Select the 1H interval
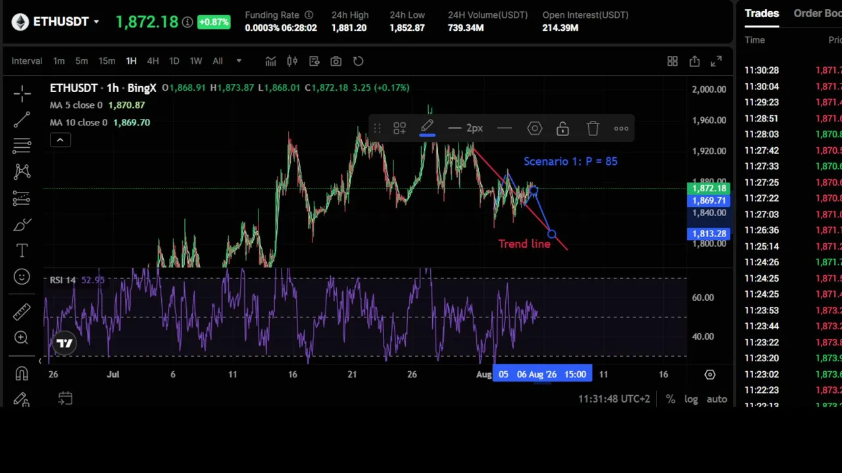Image resolution: width=842 pixels, height=473 pixels. click(x=131, y=61)
